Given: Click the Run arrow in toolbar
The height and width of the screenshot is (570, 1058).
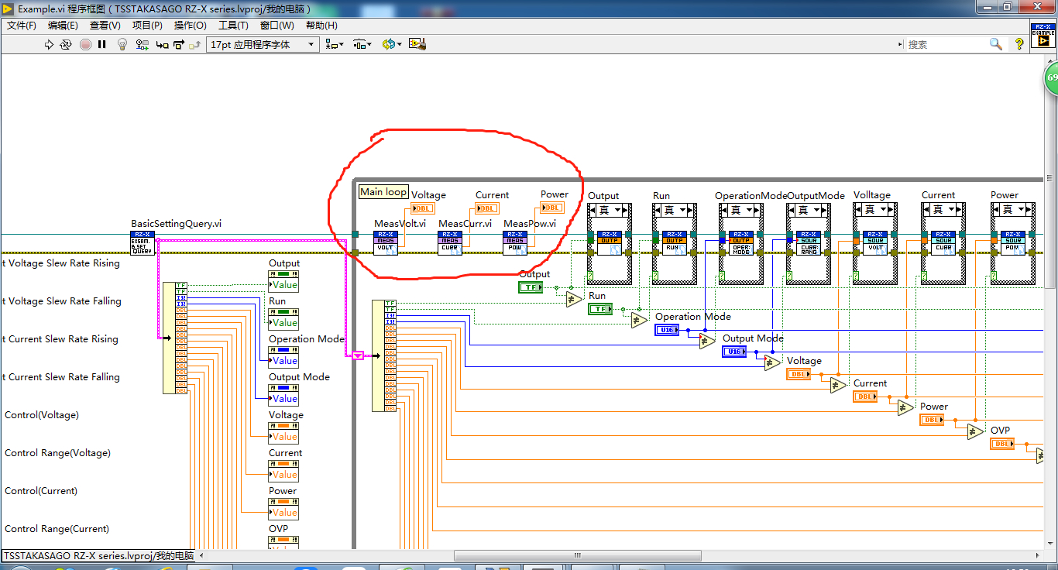Looking at the screenshot, I should (49, 45).
